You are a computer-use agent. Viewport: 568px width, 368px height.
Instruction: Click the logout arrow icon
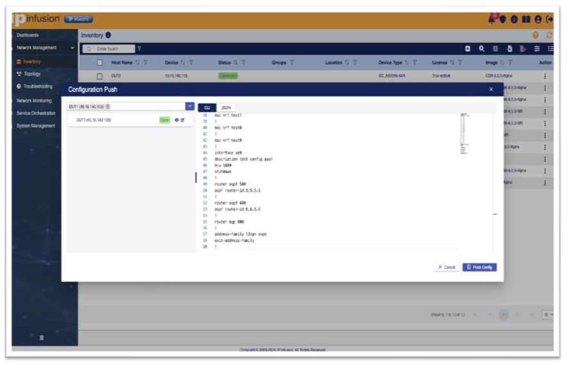point(549,19)
